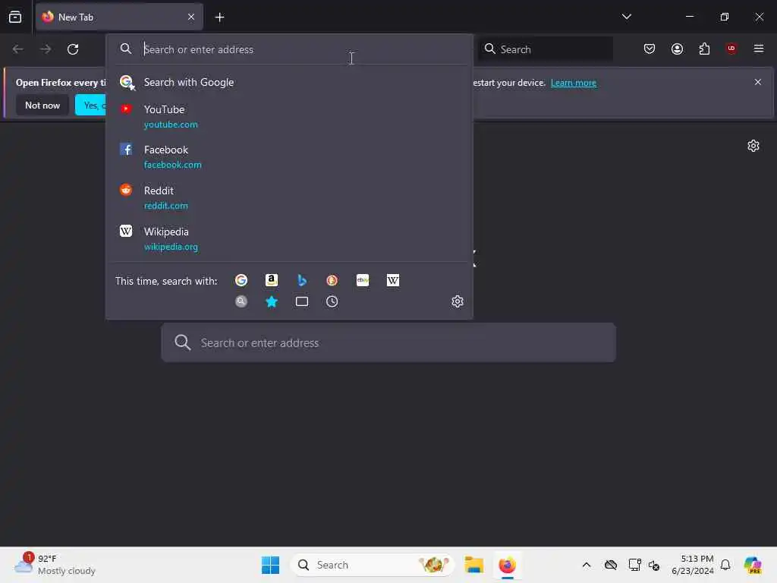Search history with the clock icon

point(332,301)
